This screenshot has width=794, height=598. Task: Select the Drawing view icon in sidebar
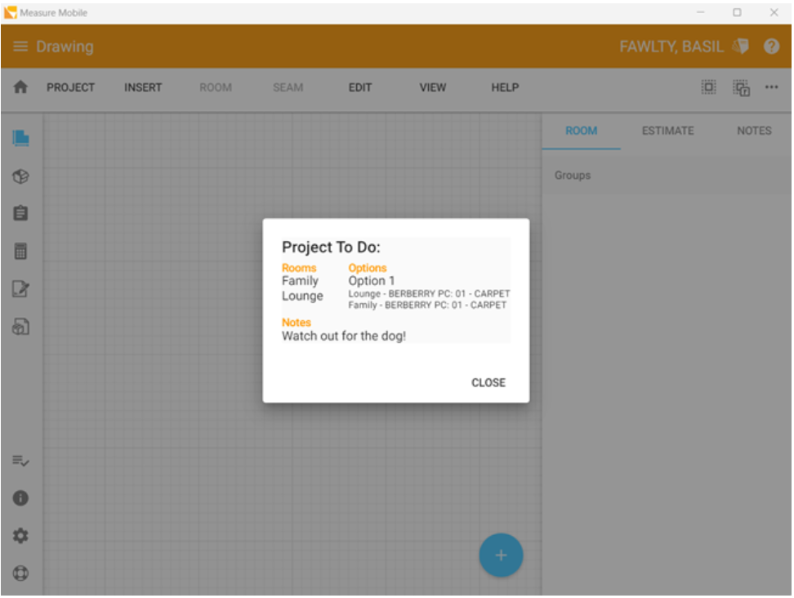(20, 138)
